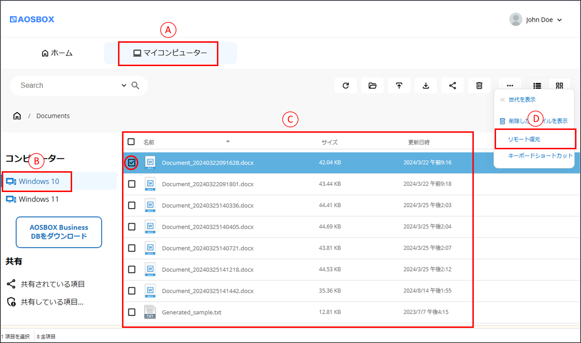Choose リモート復元 from the menu
Viewport: 581px width, 343px height.
pyautogui.click(x=524, y=139)
